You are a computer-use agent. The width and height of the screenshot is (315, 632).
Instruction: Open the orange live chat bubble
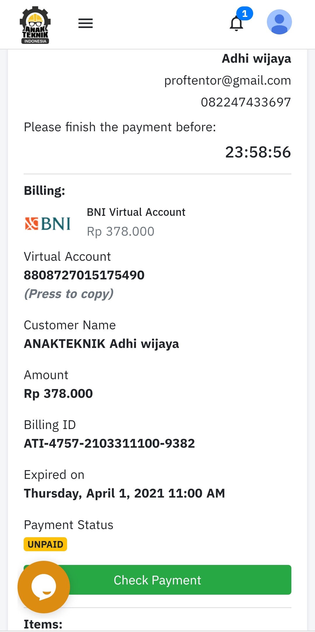(x=44, y=587)
